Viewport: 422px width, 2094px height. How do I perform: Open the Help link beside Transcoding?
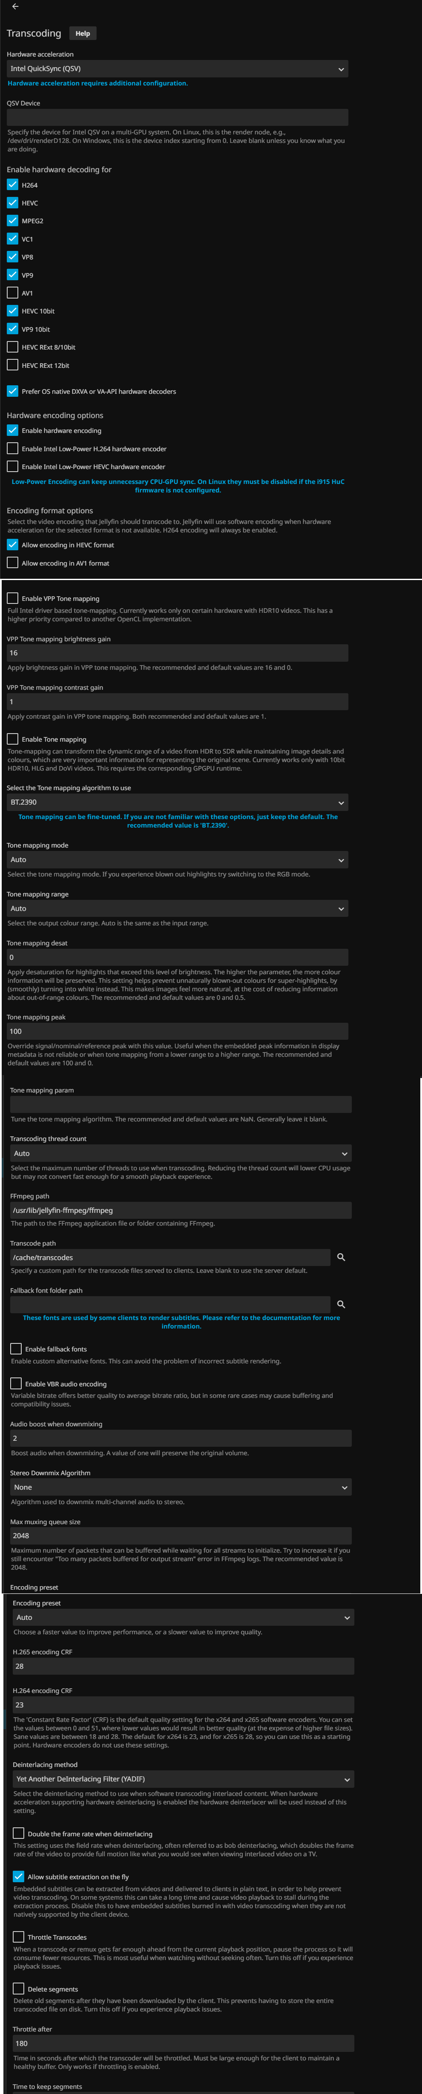83,33
